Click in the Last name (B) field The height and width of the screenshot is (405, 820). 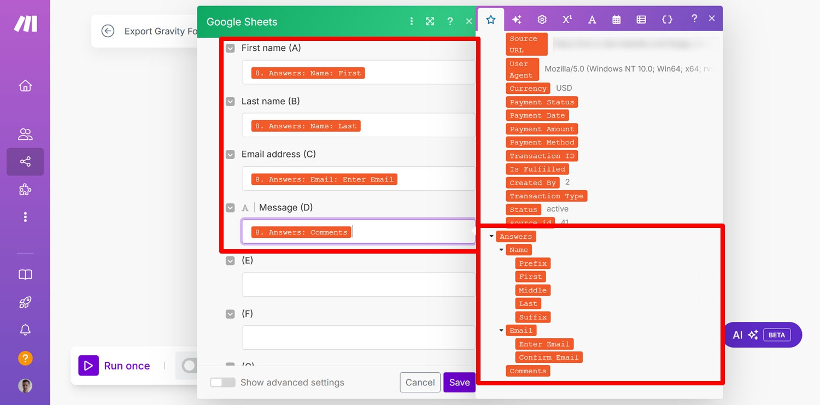(359, 125)
